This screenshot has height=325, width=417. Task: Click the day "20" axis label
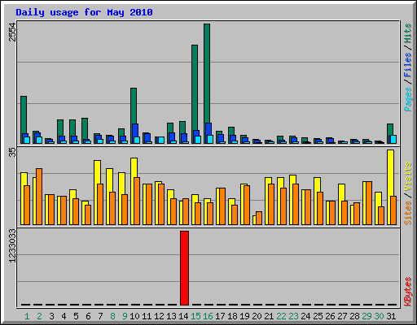(257, 316)
